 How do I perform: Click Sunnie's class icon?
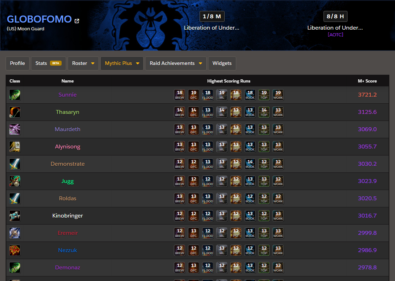[15, 95]
